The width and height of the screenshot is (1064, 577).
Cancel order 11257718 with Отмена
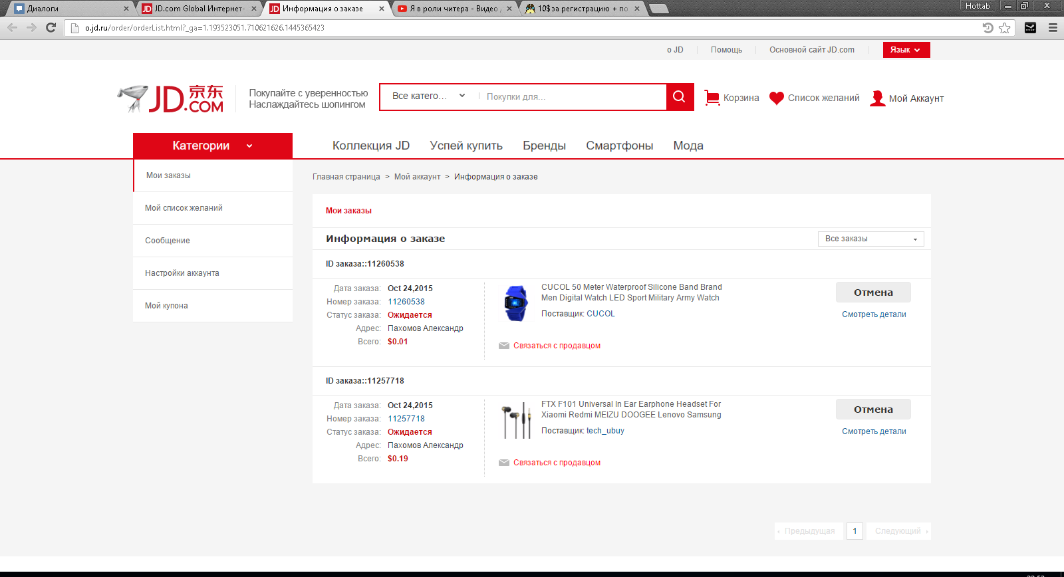(x=873, y=409)
